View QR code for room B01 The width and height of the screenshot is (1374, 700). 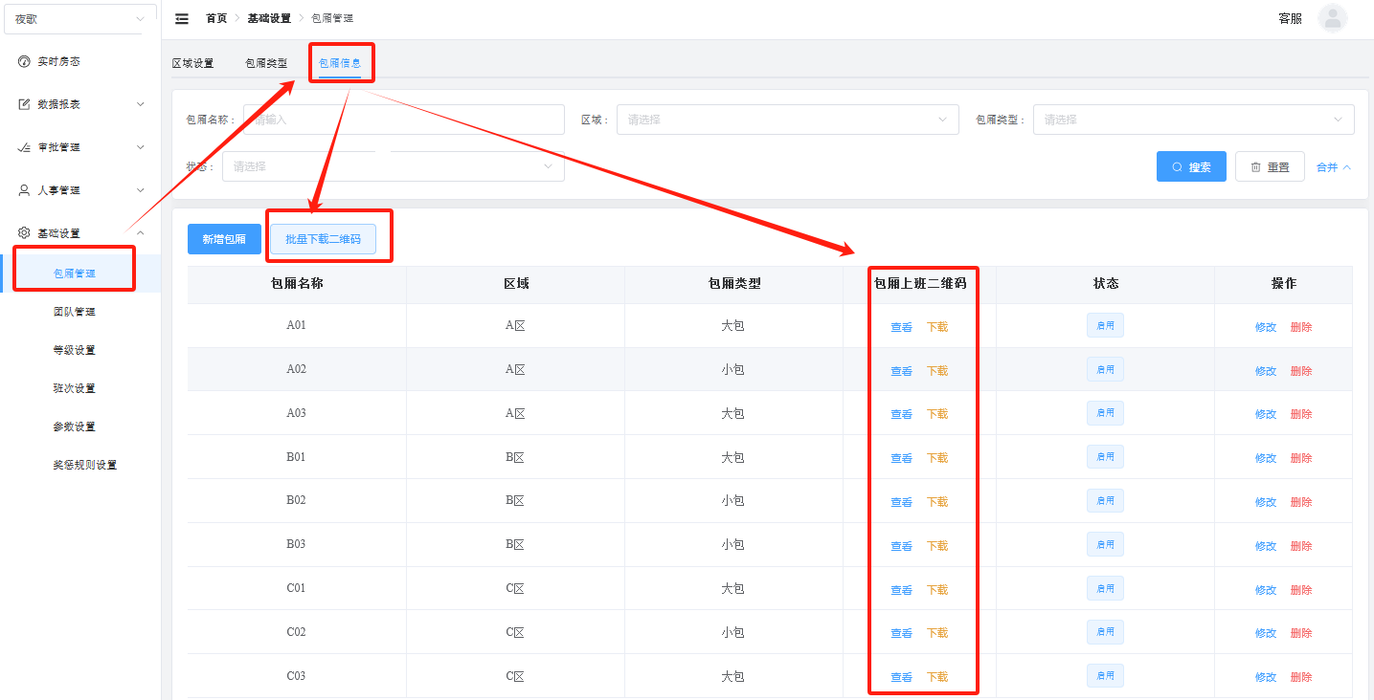pyautogui.click(x=901, y=458)
